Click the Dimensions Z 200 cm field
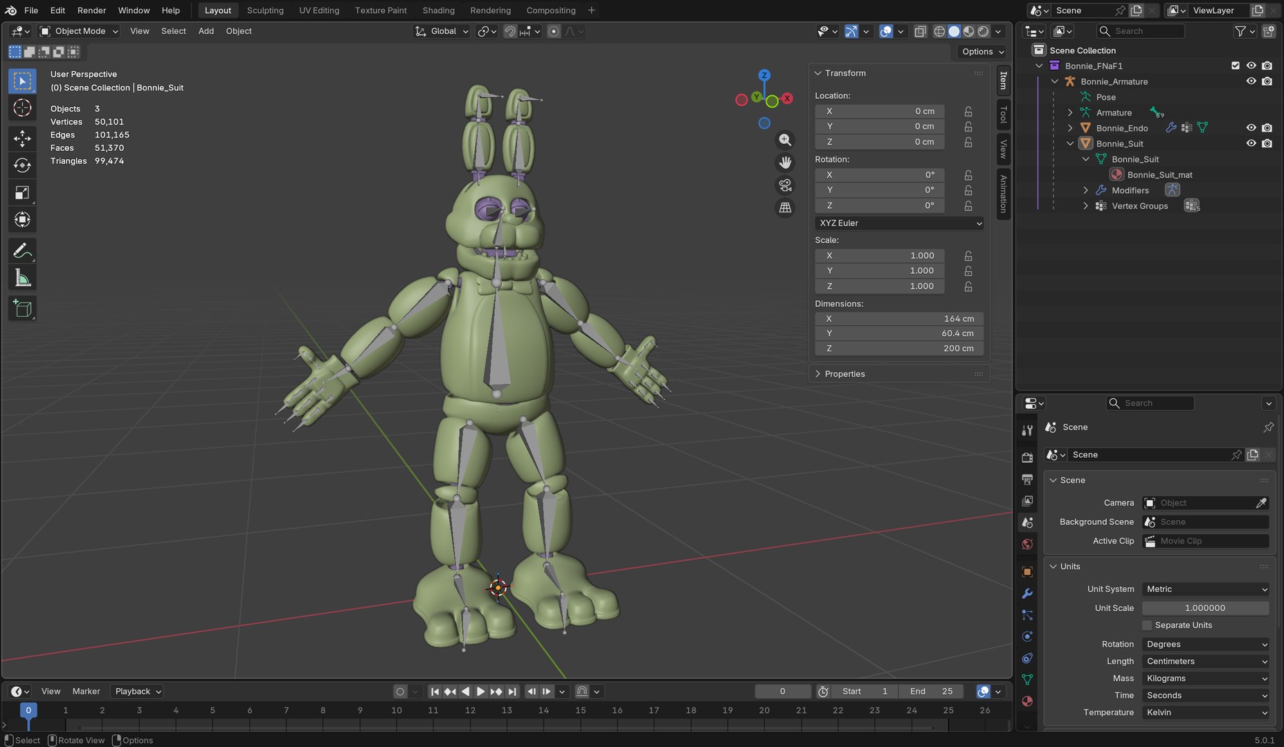The image size is (1284, 747). 899,349
